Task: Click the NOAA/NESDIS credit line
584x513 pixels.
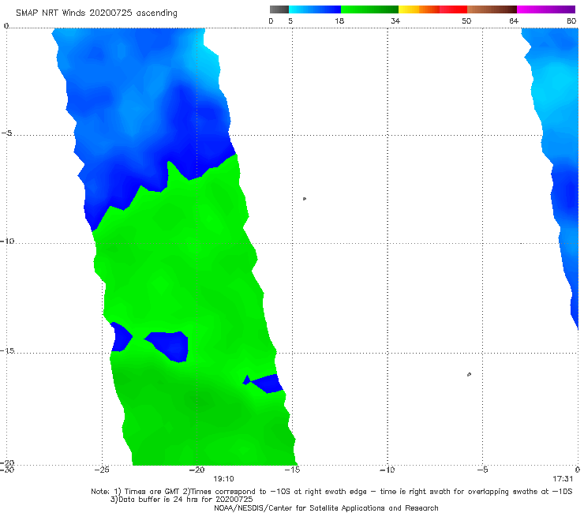Action: (x=326, y=507)
